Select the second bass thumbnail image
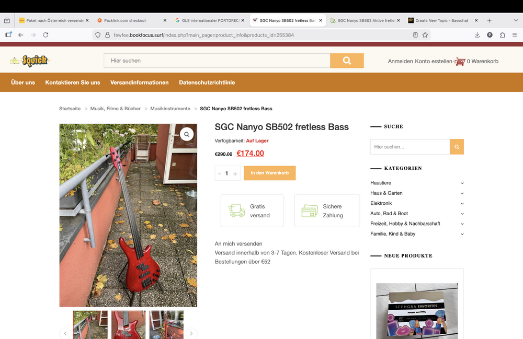The height and width of the screenshot is (339, 523). pyautogui.click(x=128, y=324)
